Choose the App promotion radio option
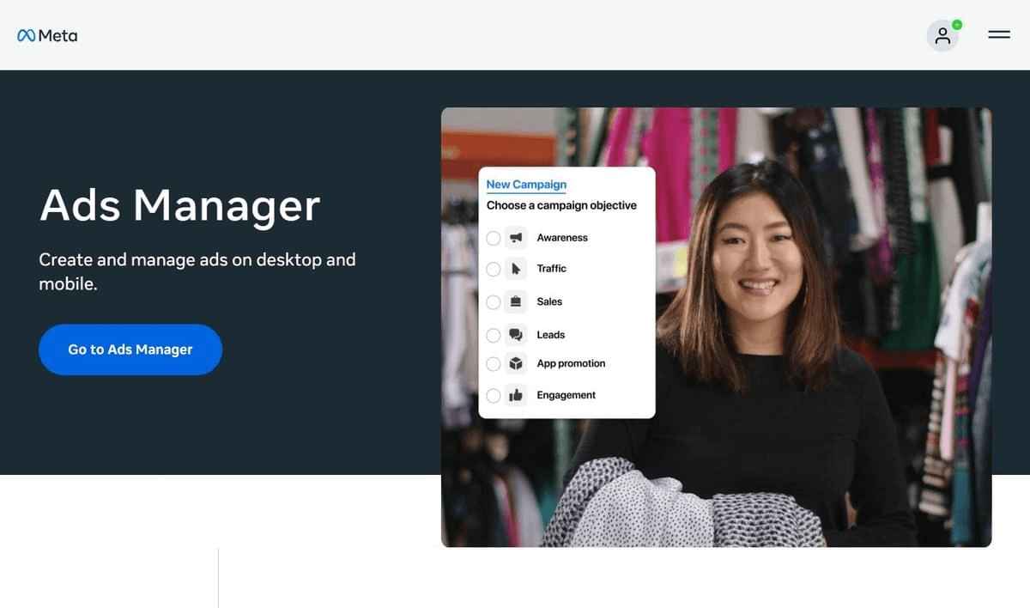This screenshot has width=1030, height=608. 493,363
